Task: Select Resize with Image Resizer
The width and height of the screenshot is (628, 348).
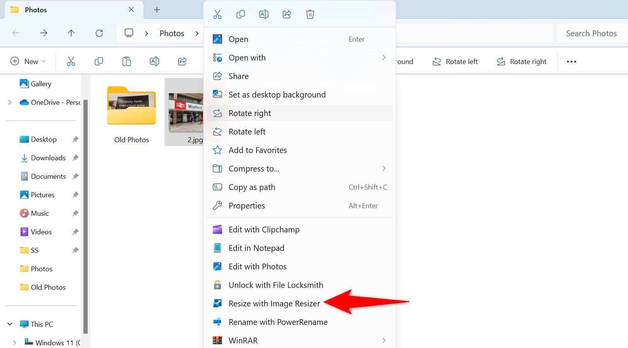Action: click(x=274, y=303)
